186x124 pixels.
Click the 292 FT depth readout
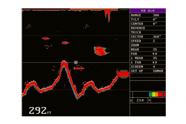(40, 110)
